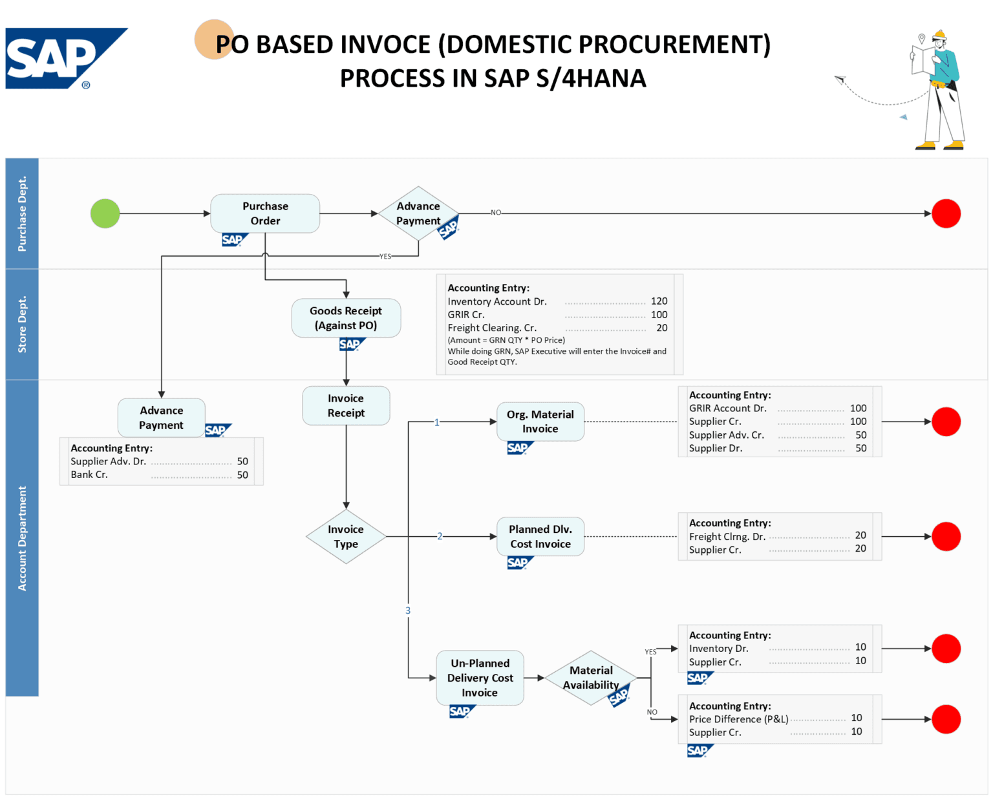This screenshot has height=800, width=993.
Task: Click SAP badge on Advance Payment diamond
Action: pyautogui.click(x=449, y=228)
